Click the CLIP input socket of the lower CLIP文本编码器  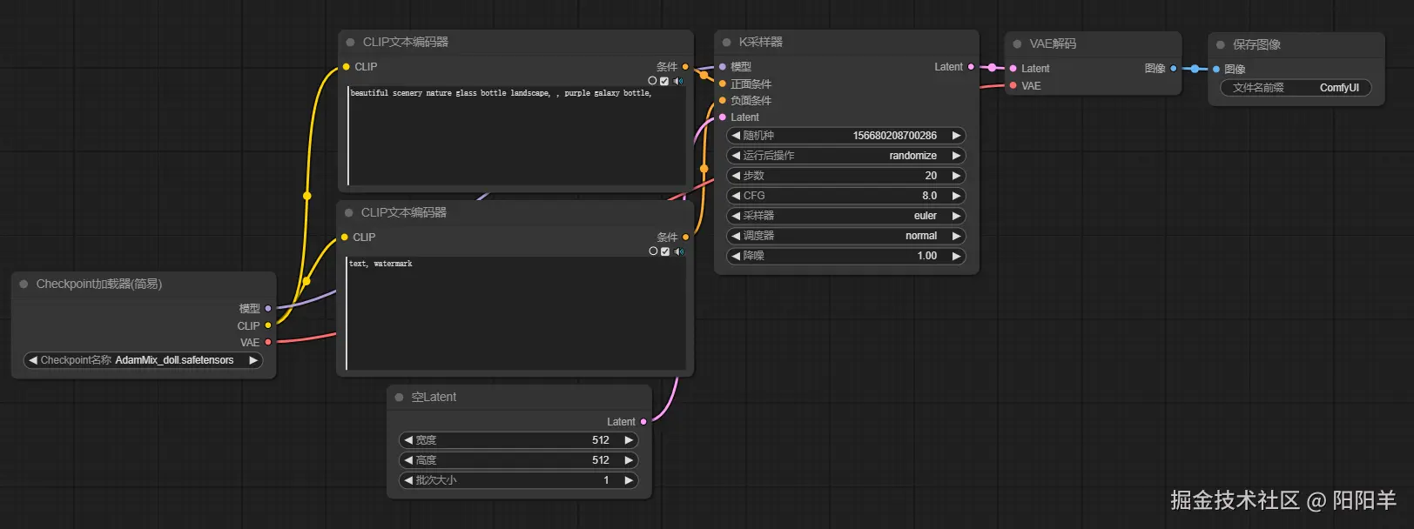click(344, 237)
